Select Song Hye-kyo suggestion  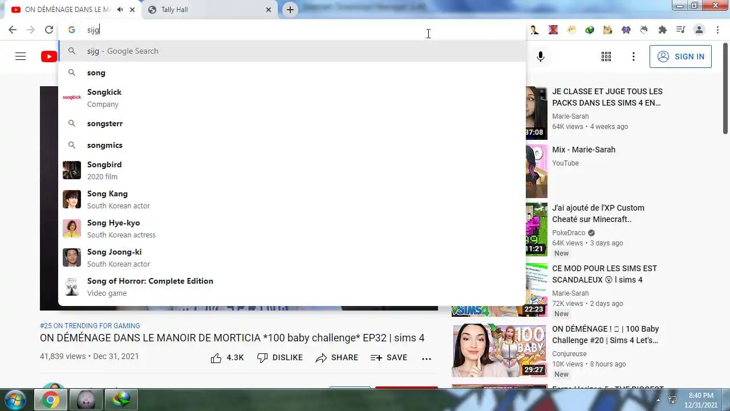(292, 228)
